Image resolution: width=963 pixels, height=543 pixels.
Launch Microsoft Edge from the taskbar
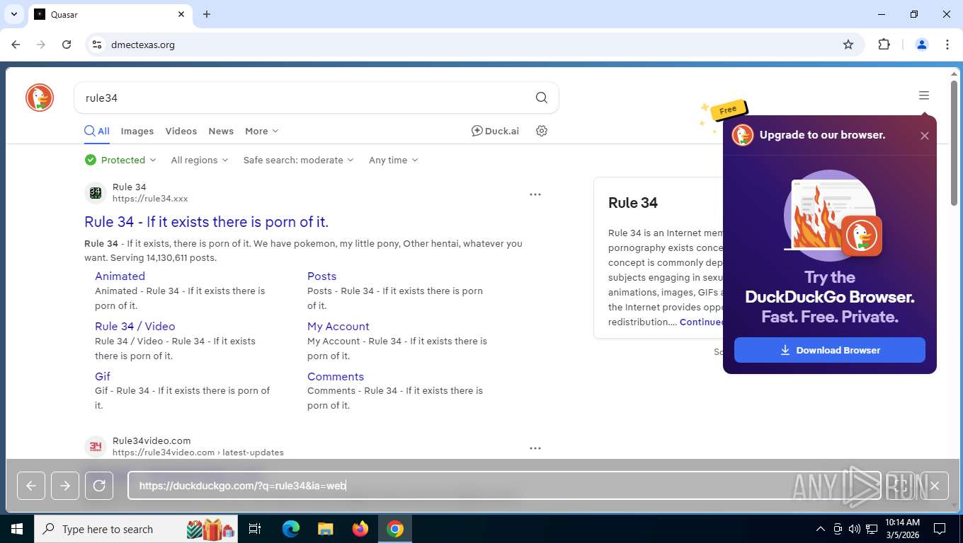click(x=291, y=529)
